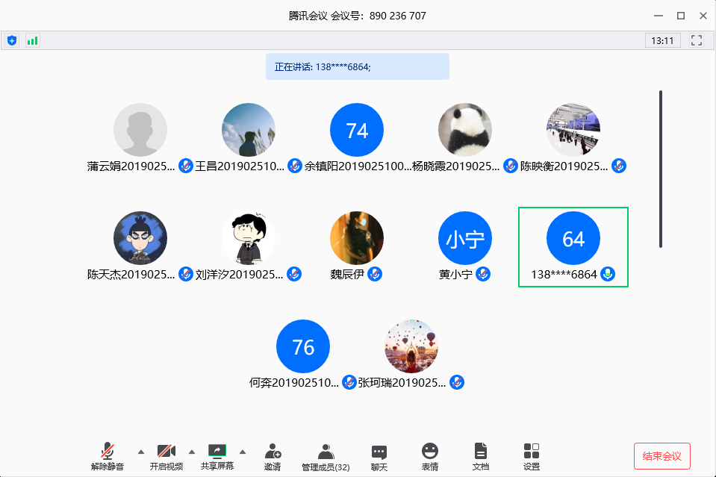This screenshot has width=716, height=477.
Task: Open the 邀请 invite icon
Action: [273, 456]
